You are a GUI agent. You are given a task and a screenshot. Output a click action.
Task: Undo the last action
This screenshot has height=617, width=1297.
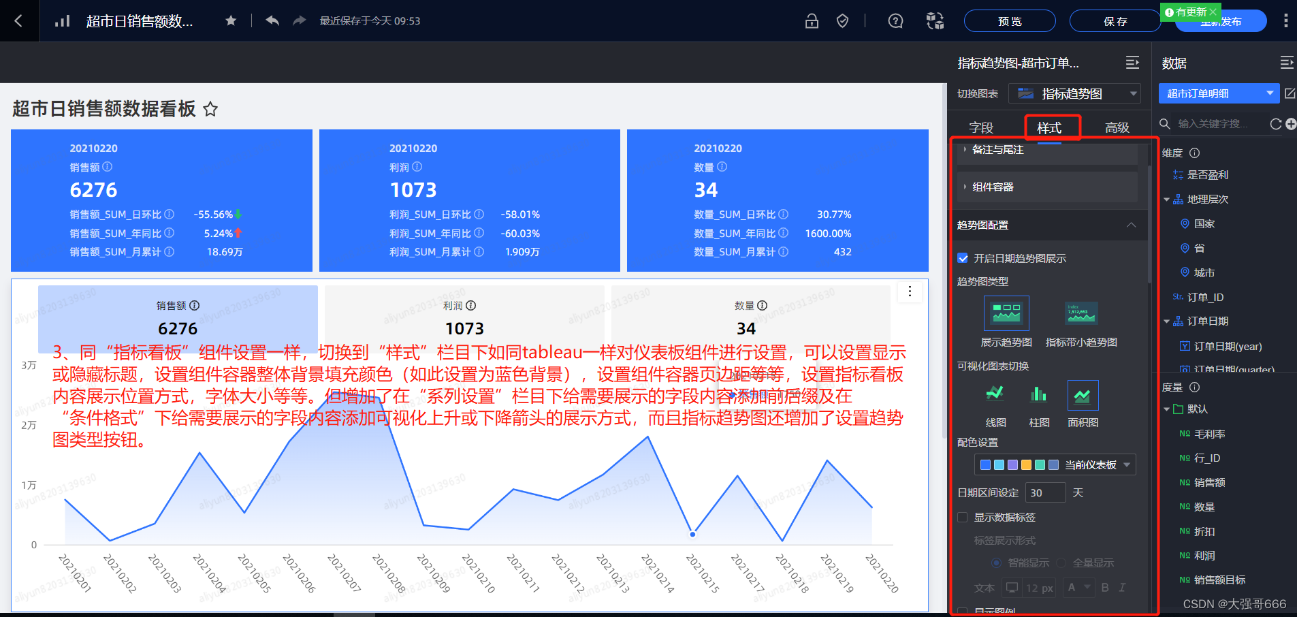click(272, 21)
